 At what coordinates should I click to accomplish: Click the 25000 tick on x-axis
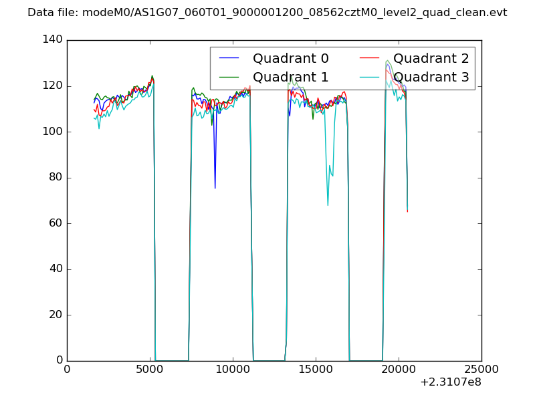(x=481, y=370)
